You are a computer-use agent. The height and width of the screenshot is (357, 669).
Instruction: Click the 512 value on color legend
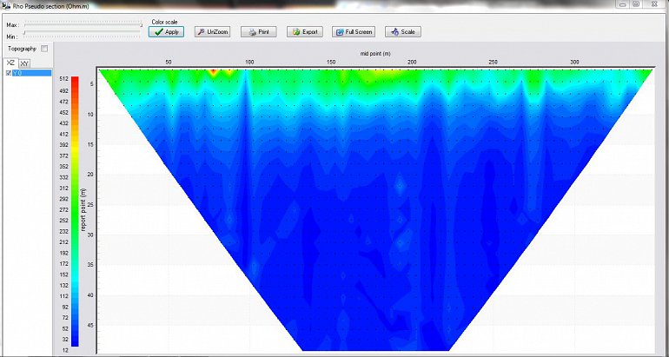(x=64, y=79)
